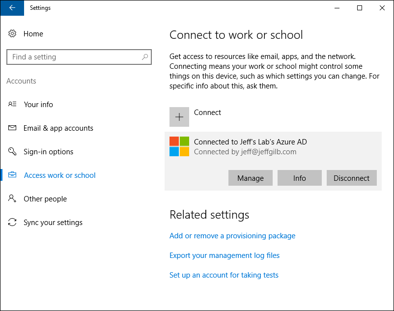Viewport: 394px width, 311px height.
Task: Disconnect from Jeff's Lab's Azure AD
Action: 352,178
